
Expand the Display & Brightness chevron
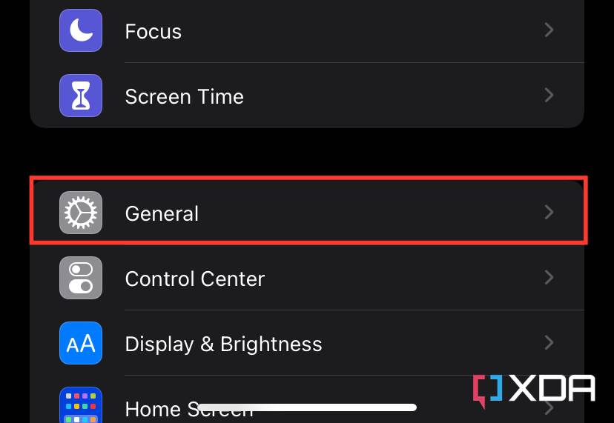coord(549,343)
